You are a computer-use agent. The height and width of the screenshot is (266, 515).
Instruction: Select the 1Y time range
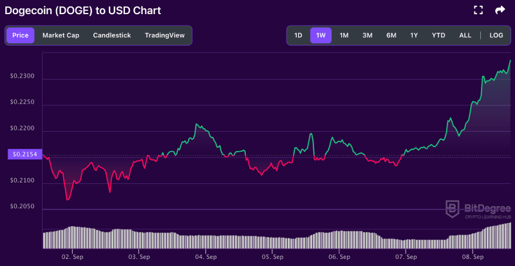[414, 35]
